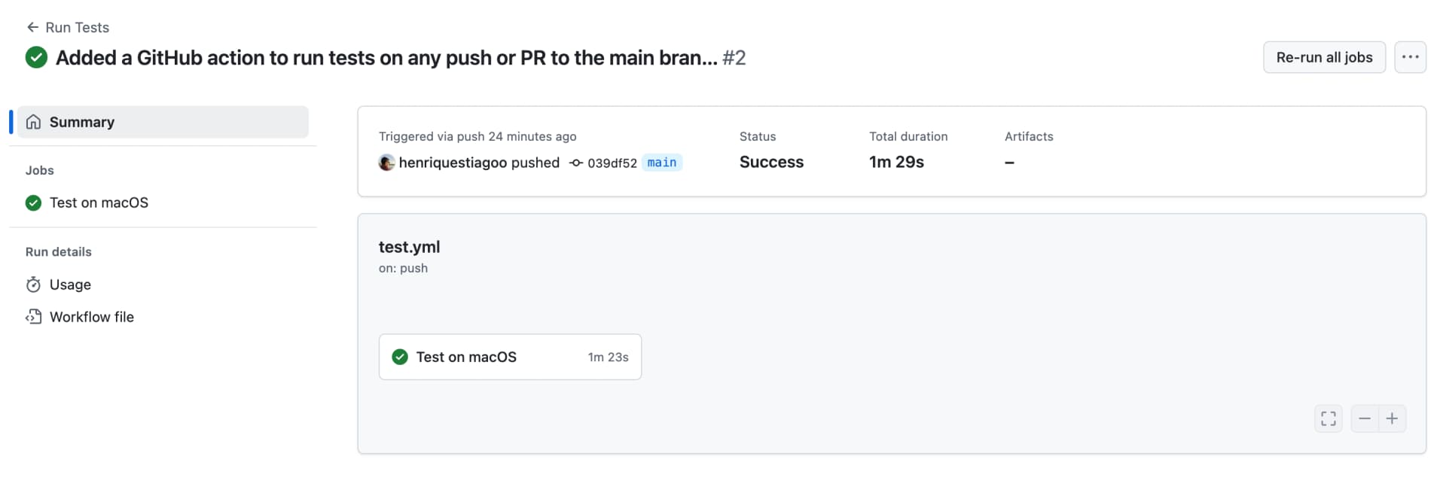Click the Test on macOS job card
Screen dimensions: 1446x490
(510, 357)
